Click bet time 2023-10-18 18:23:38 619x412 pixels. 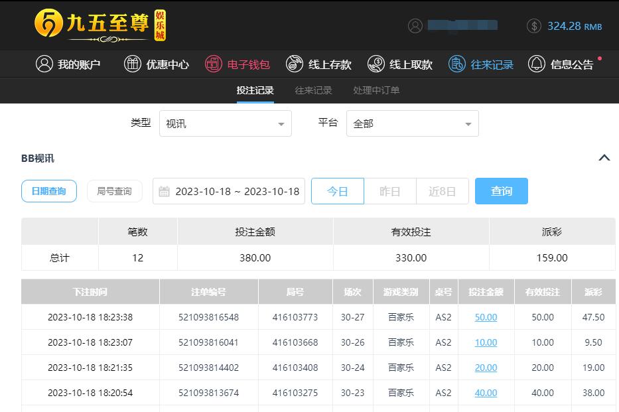click(x=90, y=317)
